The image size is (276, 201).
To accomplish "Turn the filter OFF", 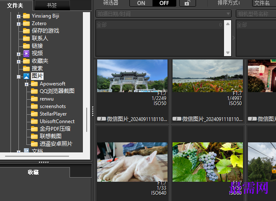I will 164,3.
